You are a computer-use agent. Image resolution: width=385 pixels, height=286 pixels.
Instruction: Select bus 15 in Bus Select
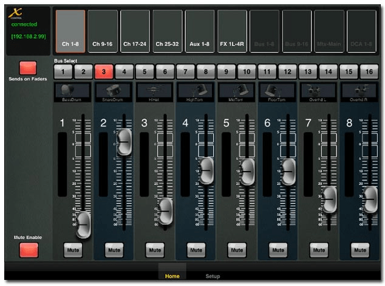coord(349,72)
